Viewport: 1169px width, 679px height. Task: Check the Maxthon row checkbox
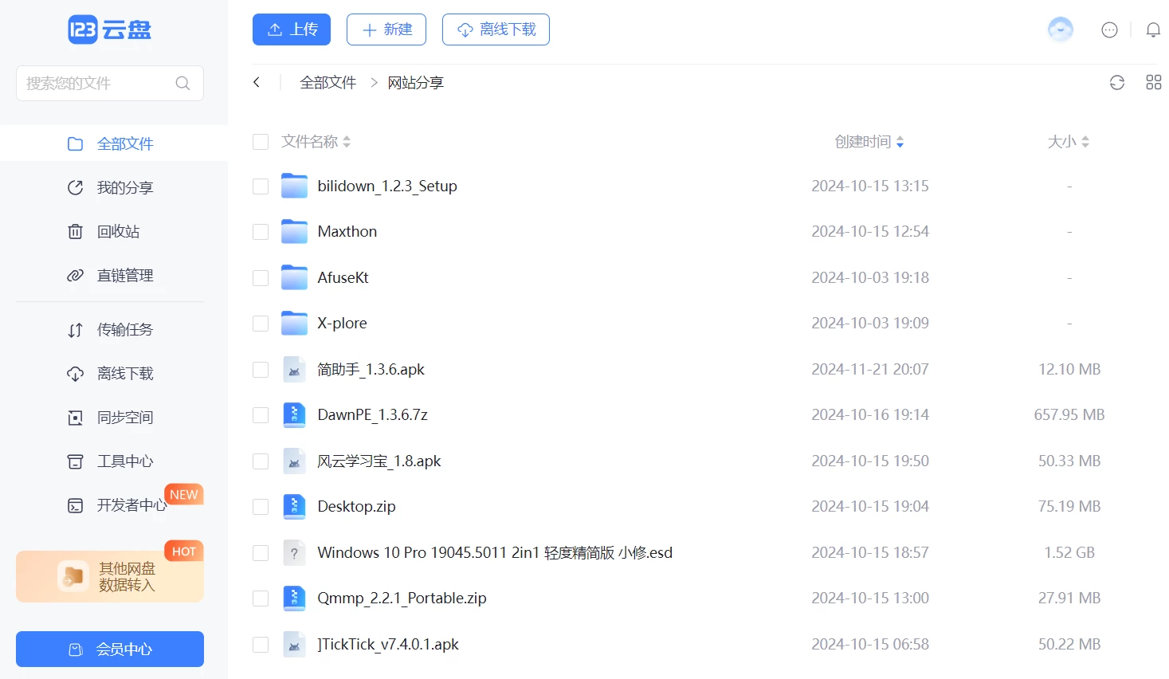[261, 232]
